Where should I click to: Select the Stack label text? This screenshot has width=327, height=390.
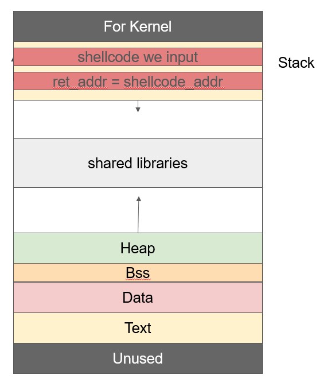click(296, 63)
